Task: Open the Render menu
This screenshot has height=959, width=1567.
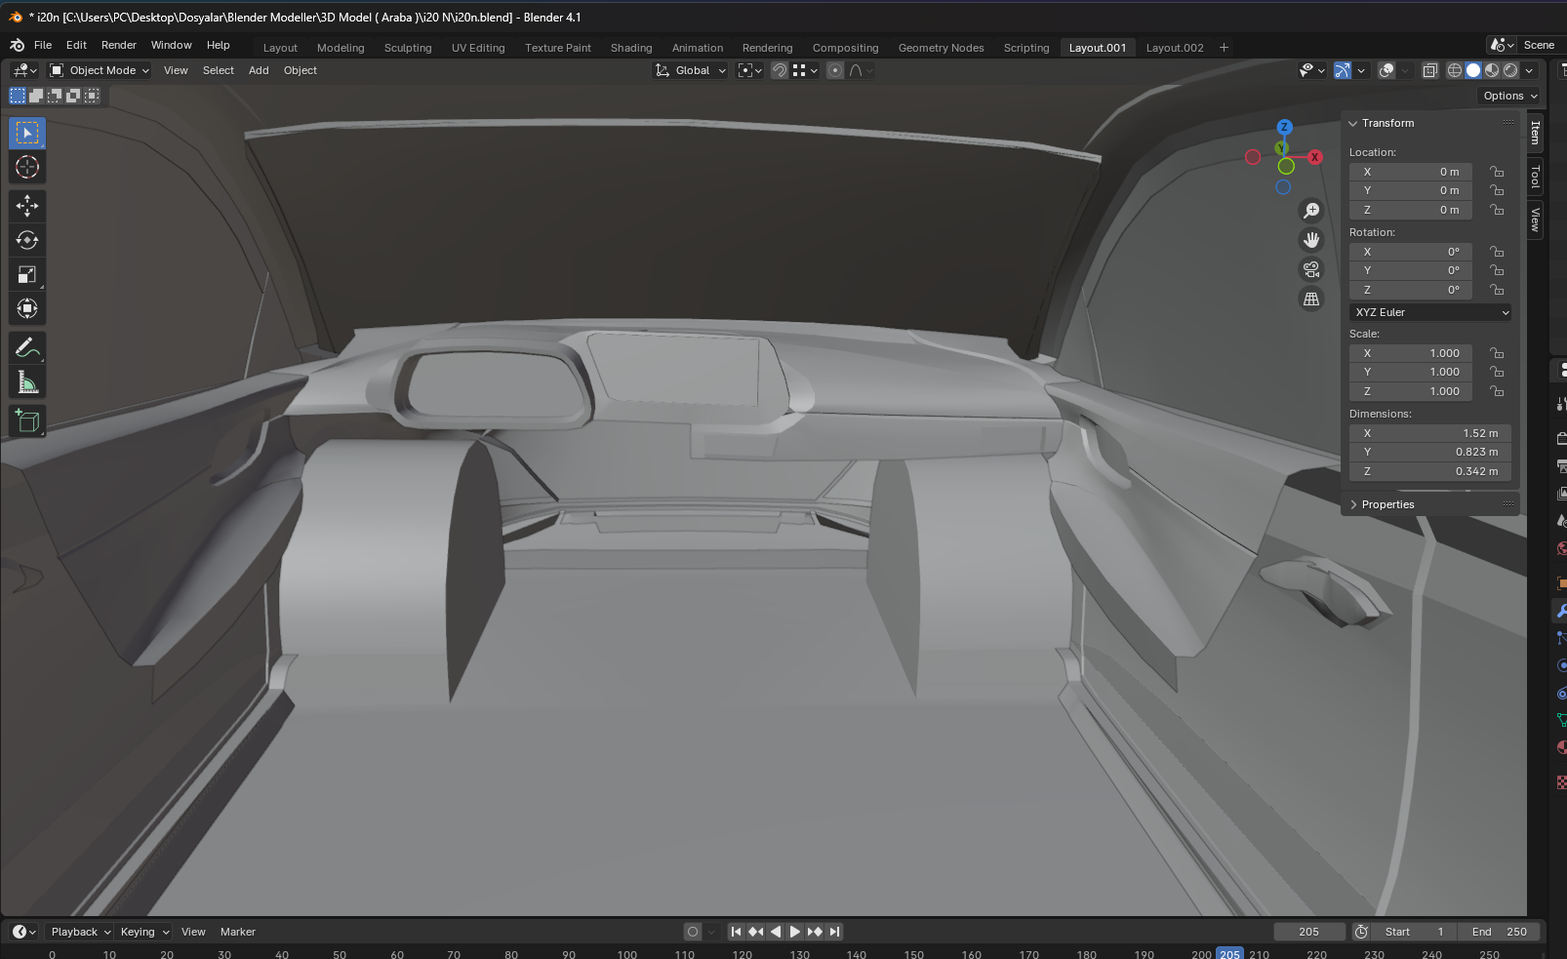Action: pyautogui.click(x=119, y=45)
